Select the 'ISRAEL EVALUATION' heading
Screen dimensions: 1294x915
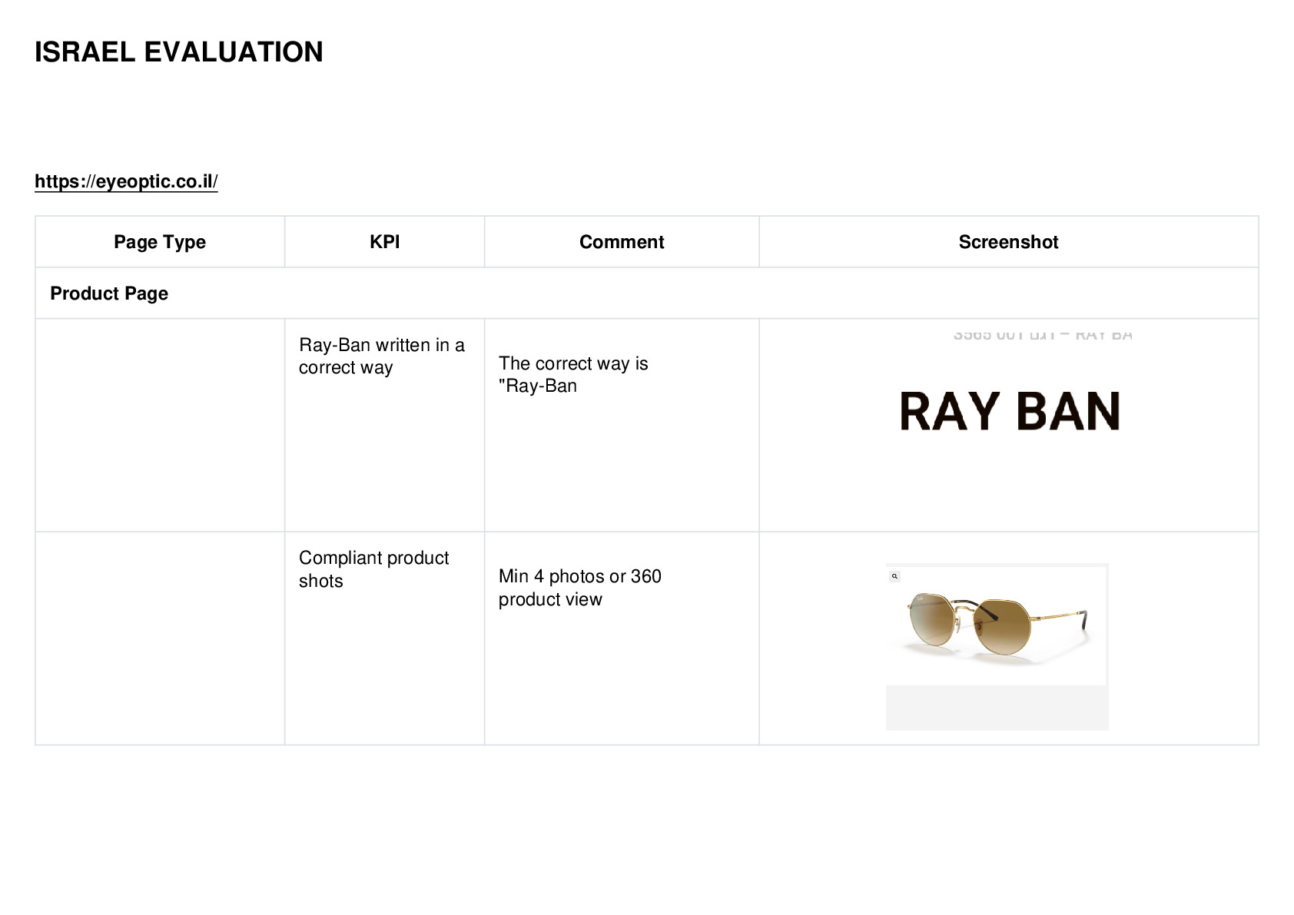point(179,52)
